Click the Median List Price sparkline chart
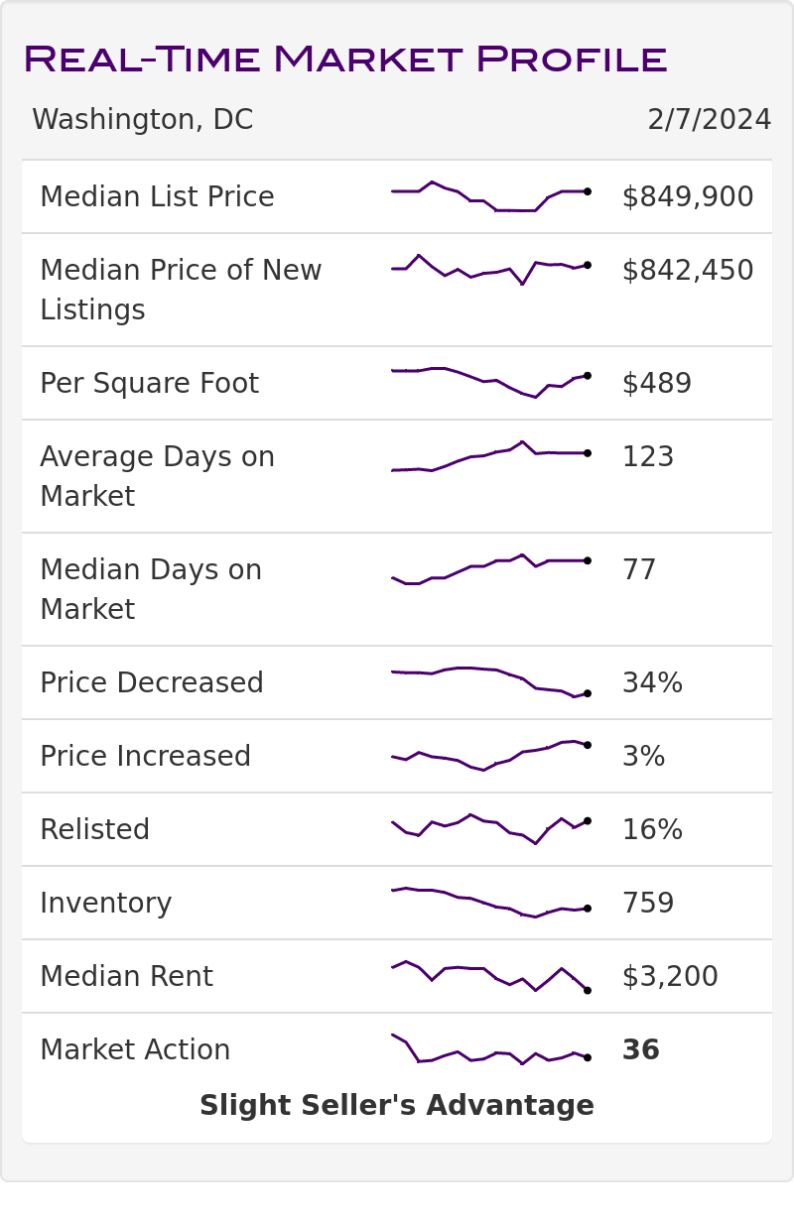The image size is (794, 1222). 490,197
